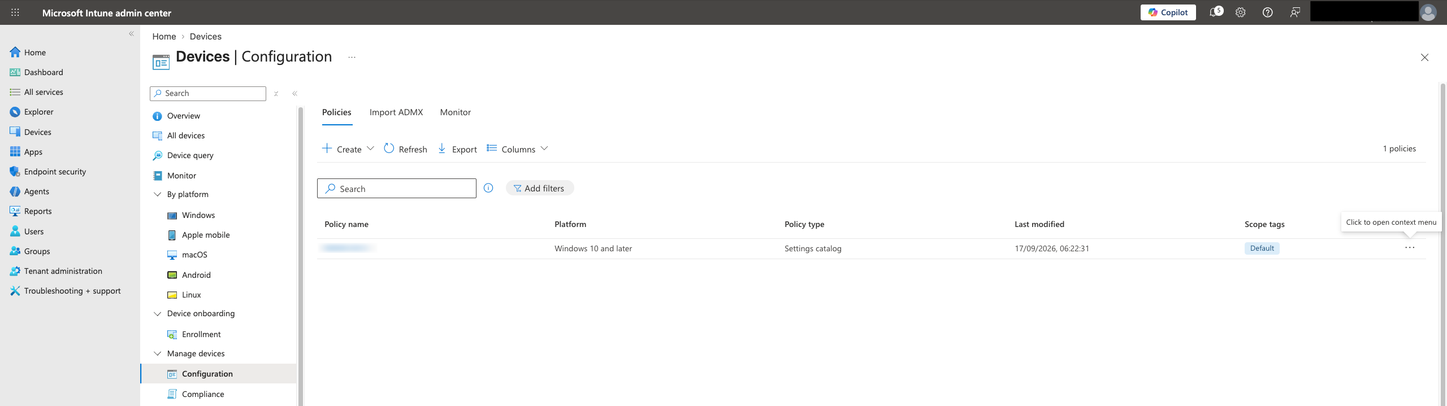1447x406 pixels.
Task: Collapse the Device onboarding group
Action: pyautogui.click(x=157, y=313)
